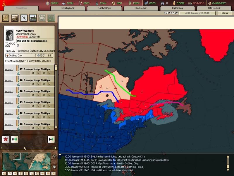Select the supply map mode stacked-coins icon
234x176 pixels.
[26, 173]
